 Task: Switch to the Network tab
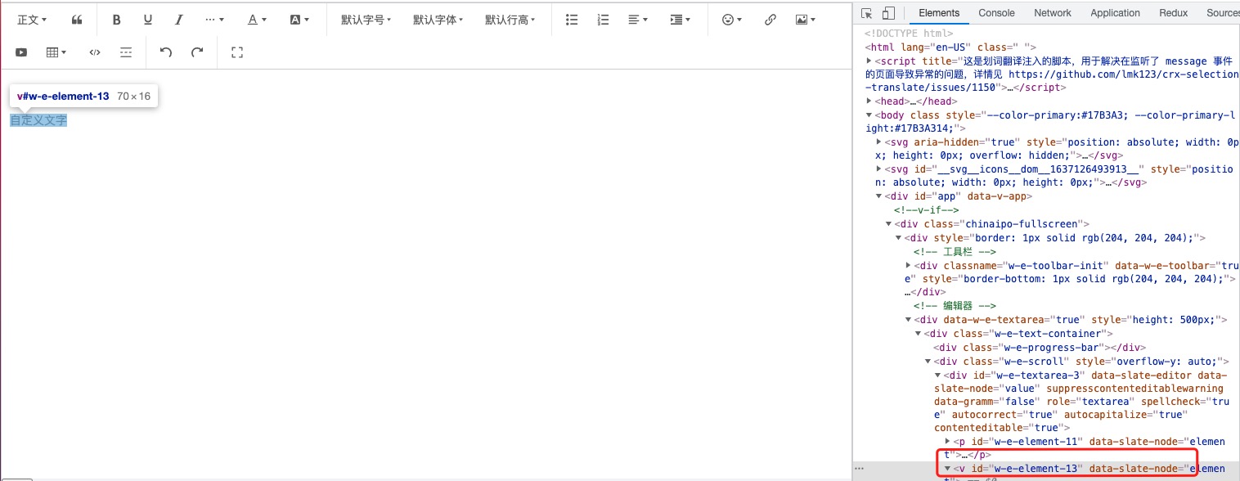point(1052,12)
